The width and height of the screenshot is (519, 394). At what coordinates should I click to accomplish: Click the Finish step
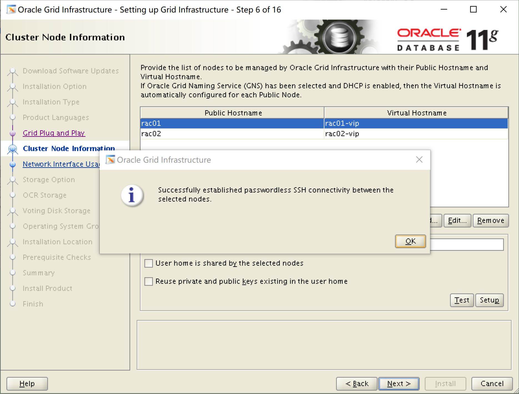33,304
